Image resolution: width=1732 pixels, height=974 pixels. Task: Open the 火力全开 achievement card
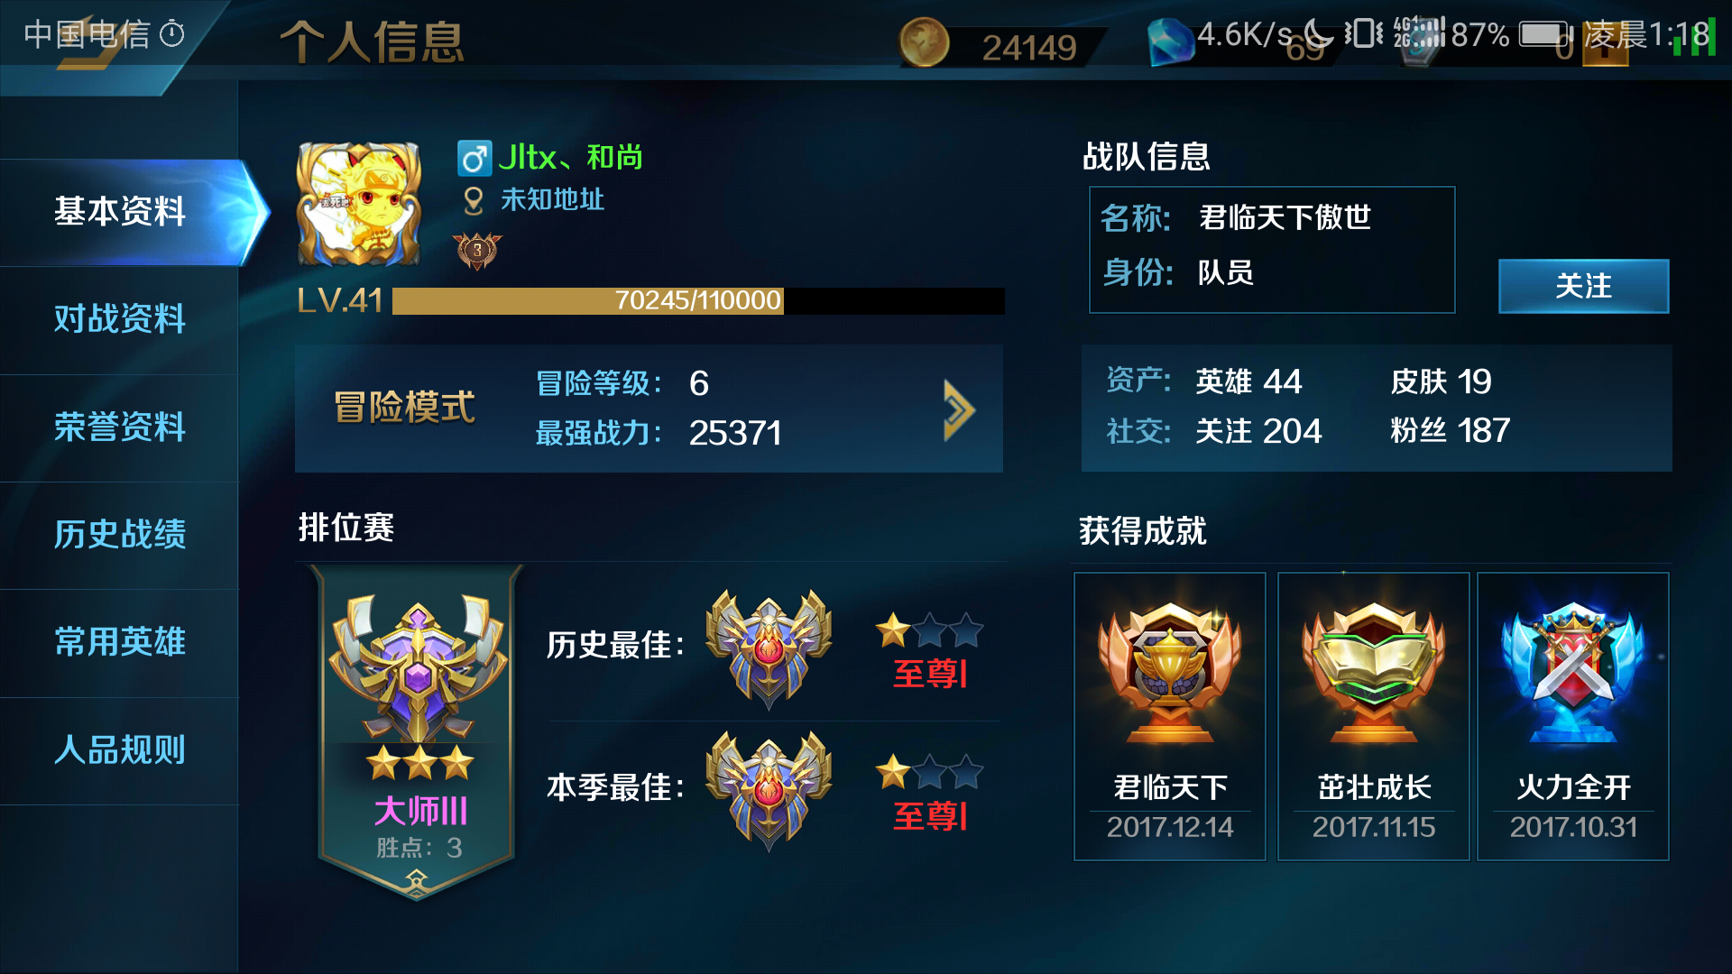(x=1573, y=716)
